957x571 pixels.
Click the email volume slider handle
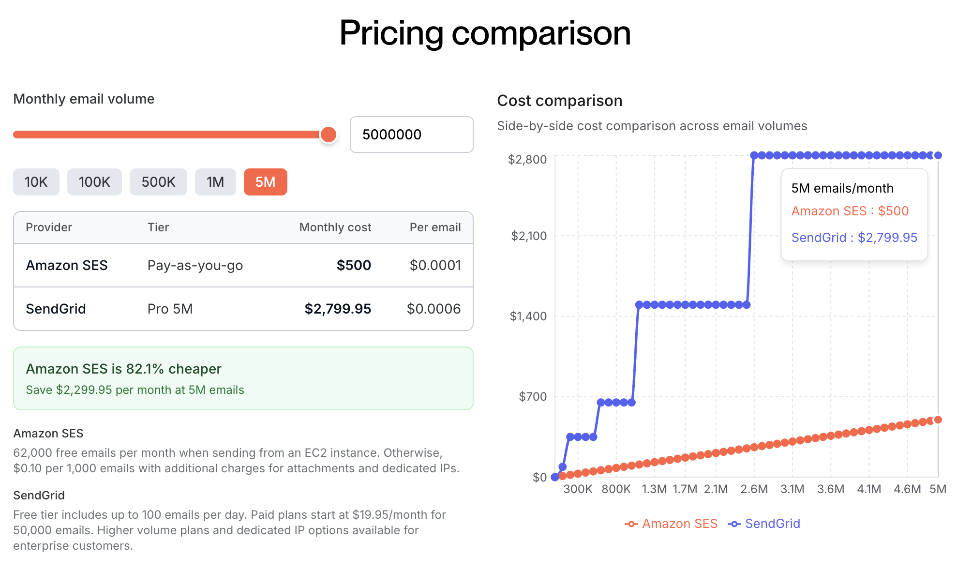[329, 135]
